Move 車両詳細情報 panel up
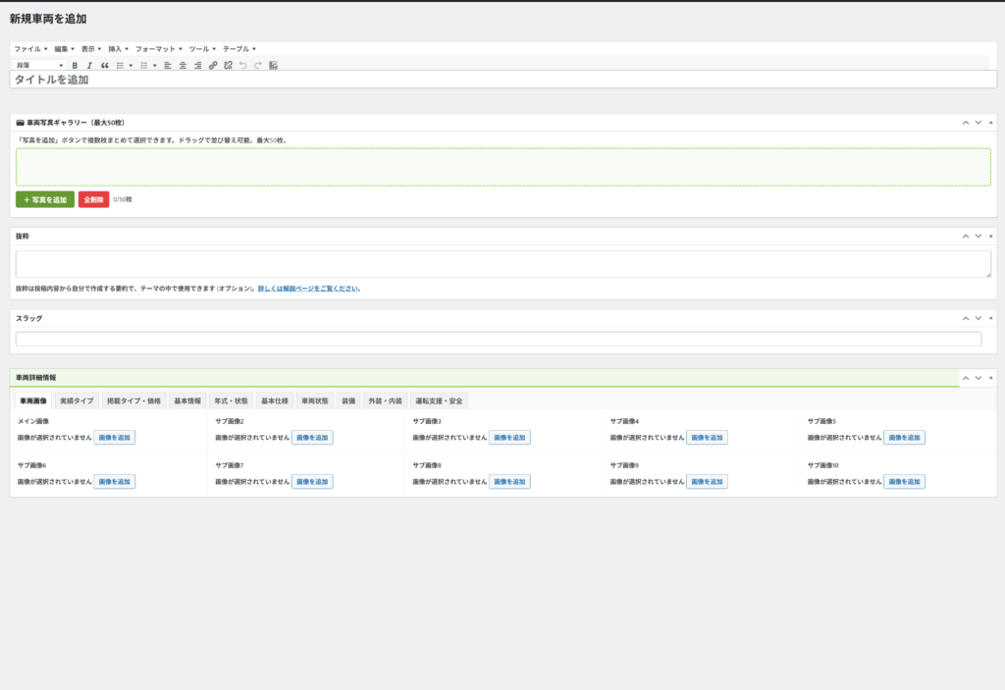 [x=966, y=378]
